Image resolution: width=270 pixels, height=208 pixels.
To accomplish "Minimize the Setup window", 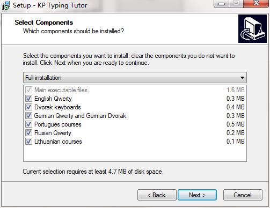I will [222, 4].
